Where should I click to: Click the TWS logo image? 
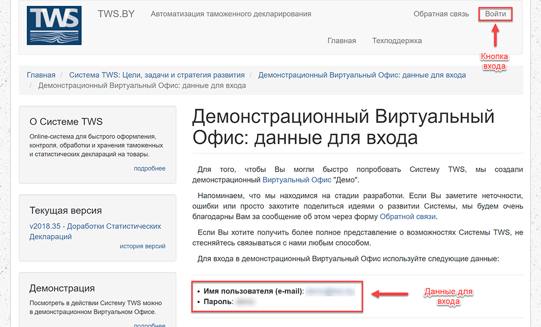(x=54, y=26)
